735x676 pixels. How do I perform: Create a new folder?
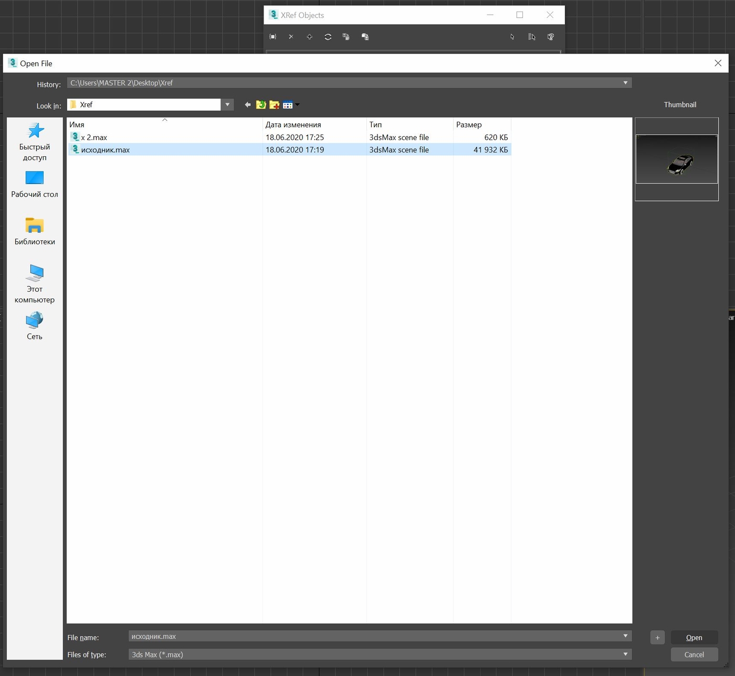pyautogui.click(x=274, y=105)
